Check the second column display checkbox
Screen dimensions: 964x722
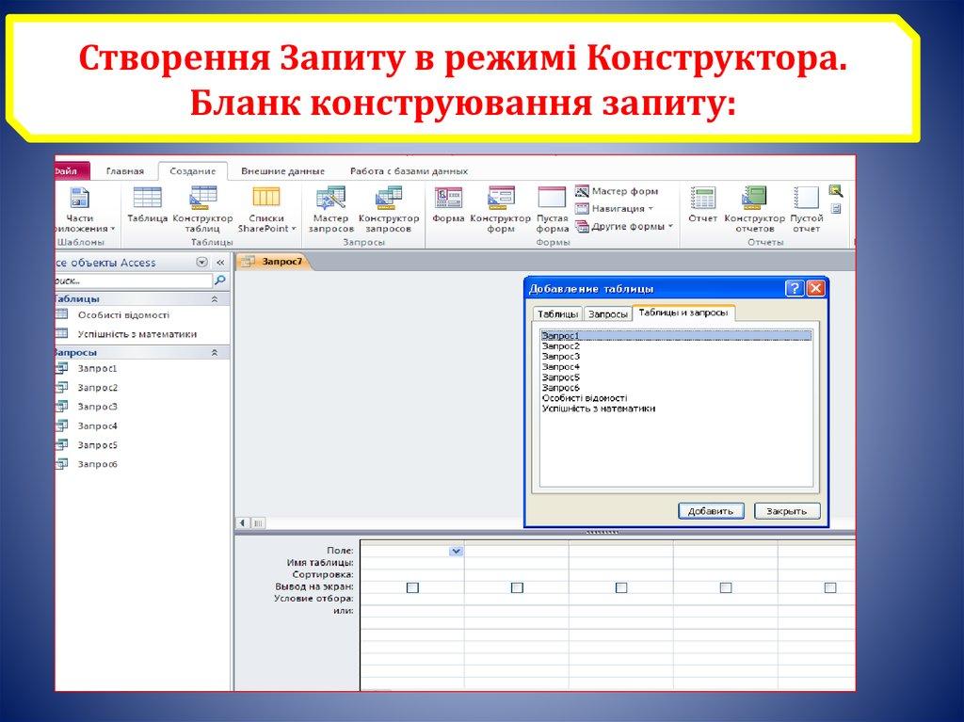[517, 587]
